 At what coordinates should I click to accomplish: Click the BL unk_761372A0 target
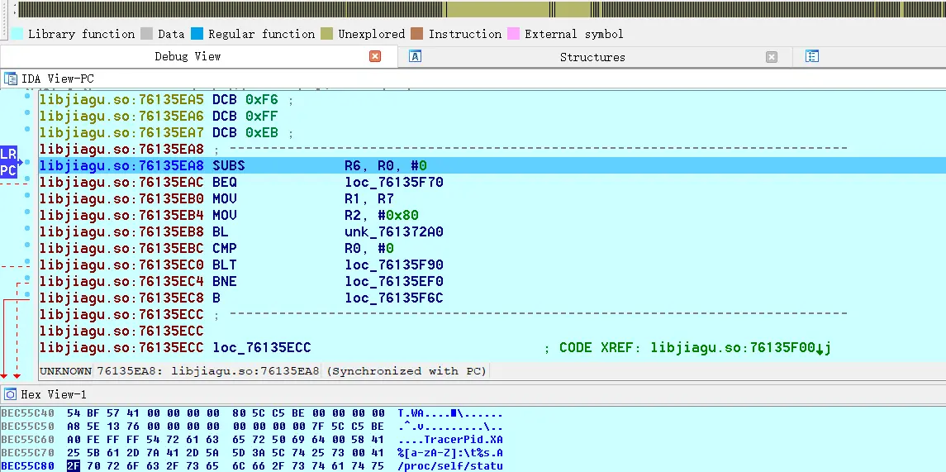[x=394, y=231]
